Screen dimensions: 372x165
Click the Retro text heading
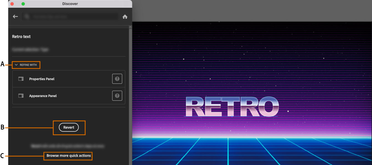(21, 36)
